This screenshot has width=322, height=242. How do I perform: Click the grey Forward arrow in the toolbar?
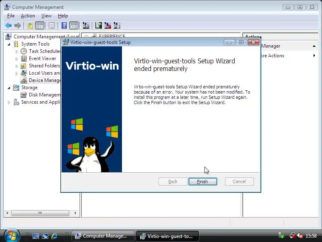coord(18,25)
